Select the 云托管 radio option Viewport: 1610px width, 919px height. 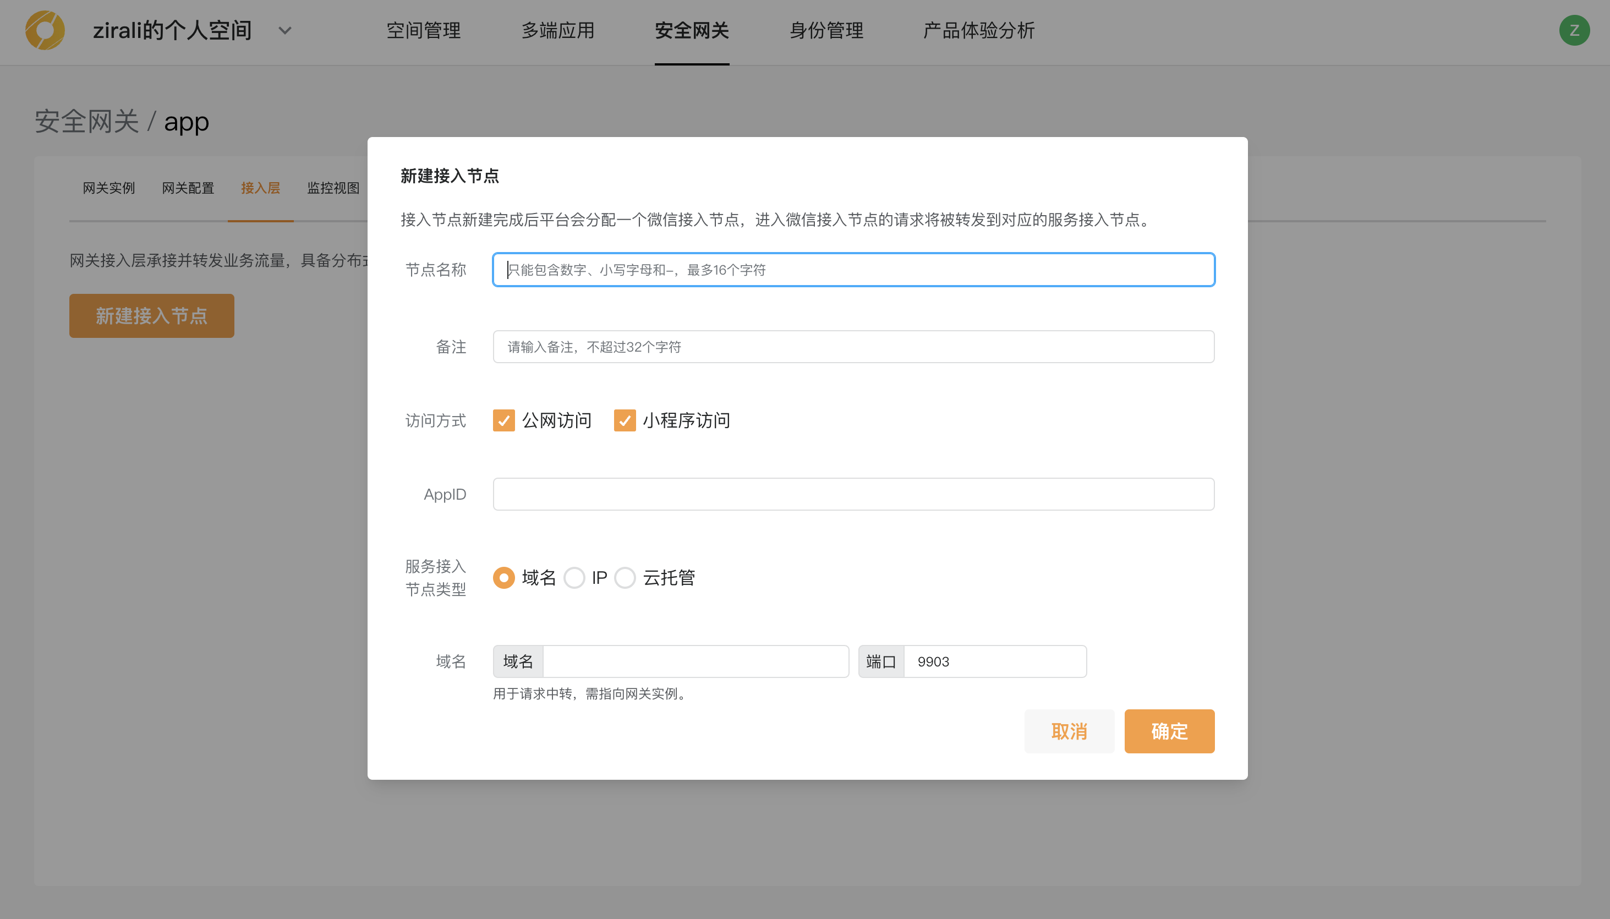(x=625, y=577)
